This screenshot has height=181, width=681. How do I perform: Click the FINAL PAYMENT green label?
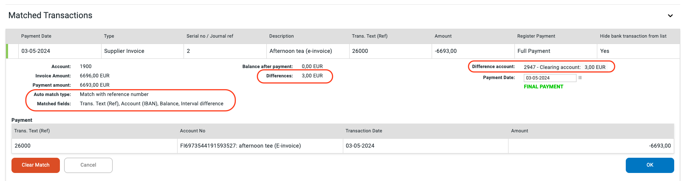point(543,87)
